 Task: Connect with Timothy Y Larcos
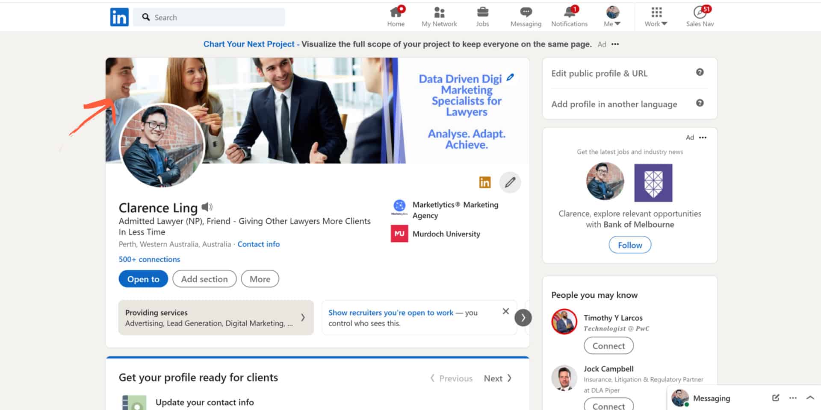click(608, 346)
